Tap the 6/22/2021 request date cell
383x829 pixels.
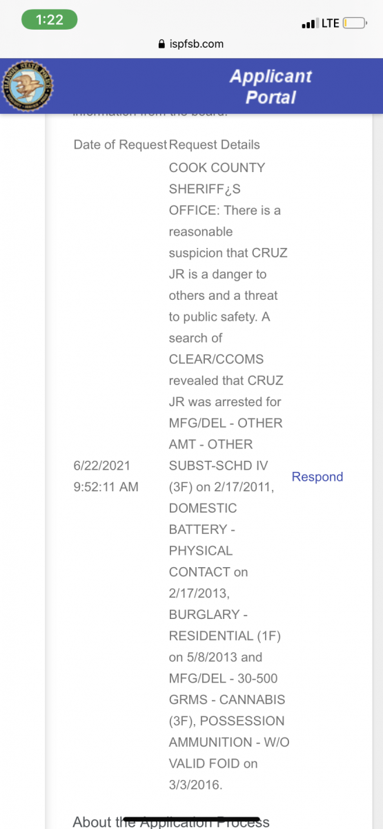coord(101,466)
